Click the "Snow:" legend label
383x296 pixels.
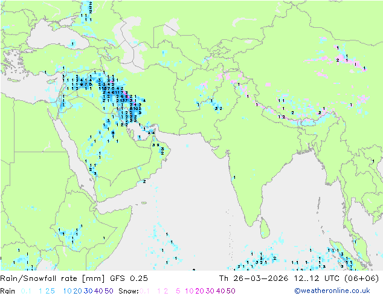pos(129,291)
